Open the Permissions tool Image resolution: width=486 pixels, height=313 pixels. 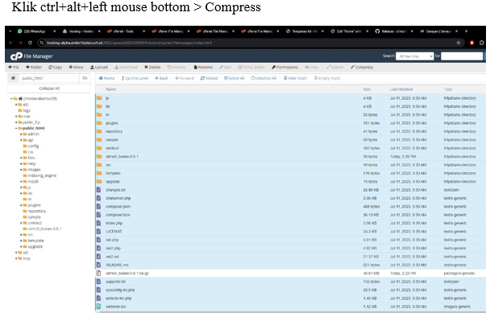[285, 67]
